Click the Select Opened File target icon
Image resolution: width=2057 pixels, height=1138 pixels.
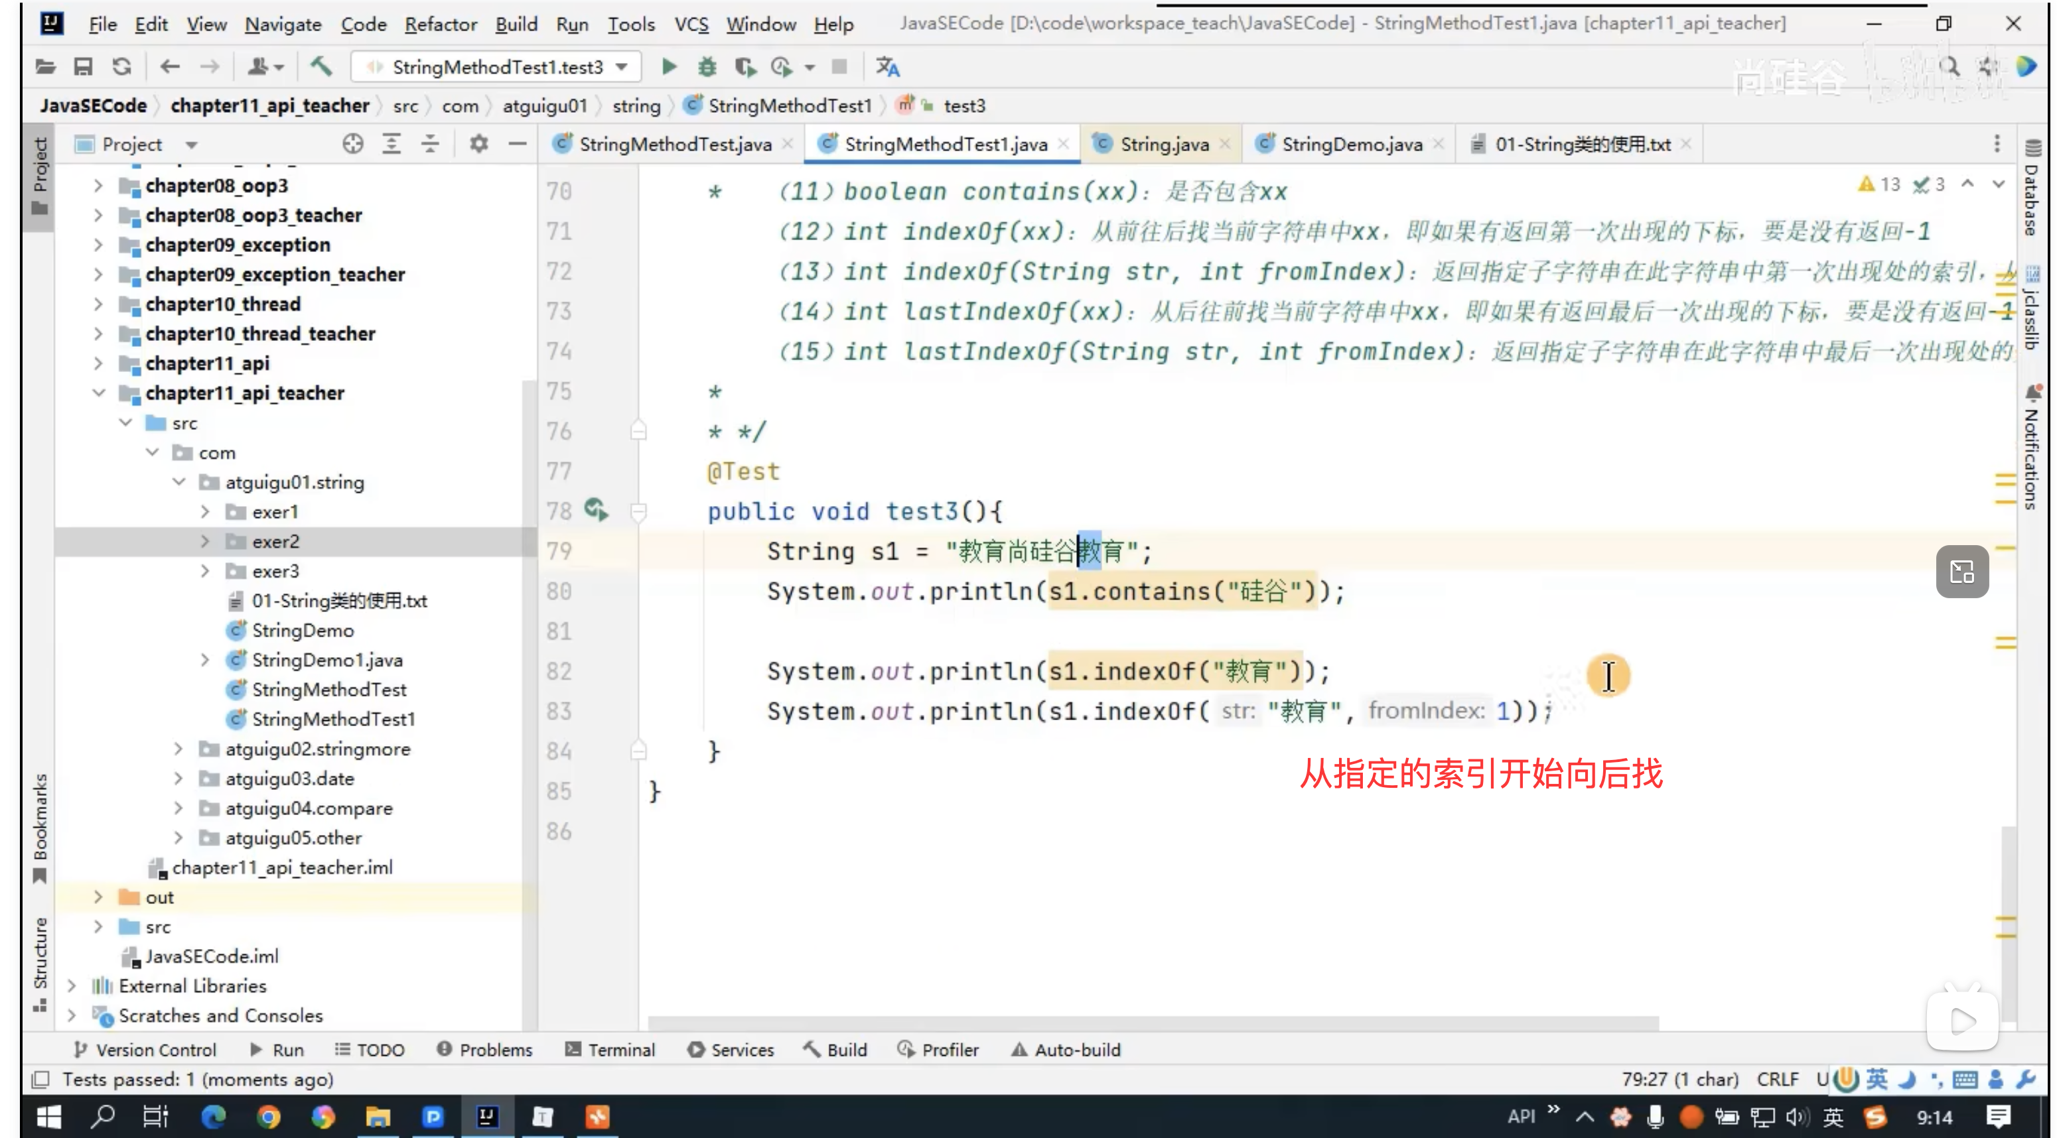[352, 145]
